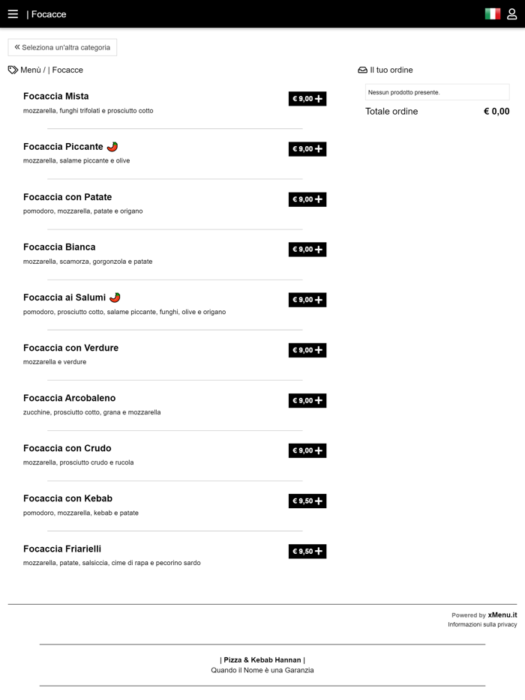
Task: Click the chili icon on Focaccia Piccante
Action: click(112, 146)
